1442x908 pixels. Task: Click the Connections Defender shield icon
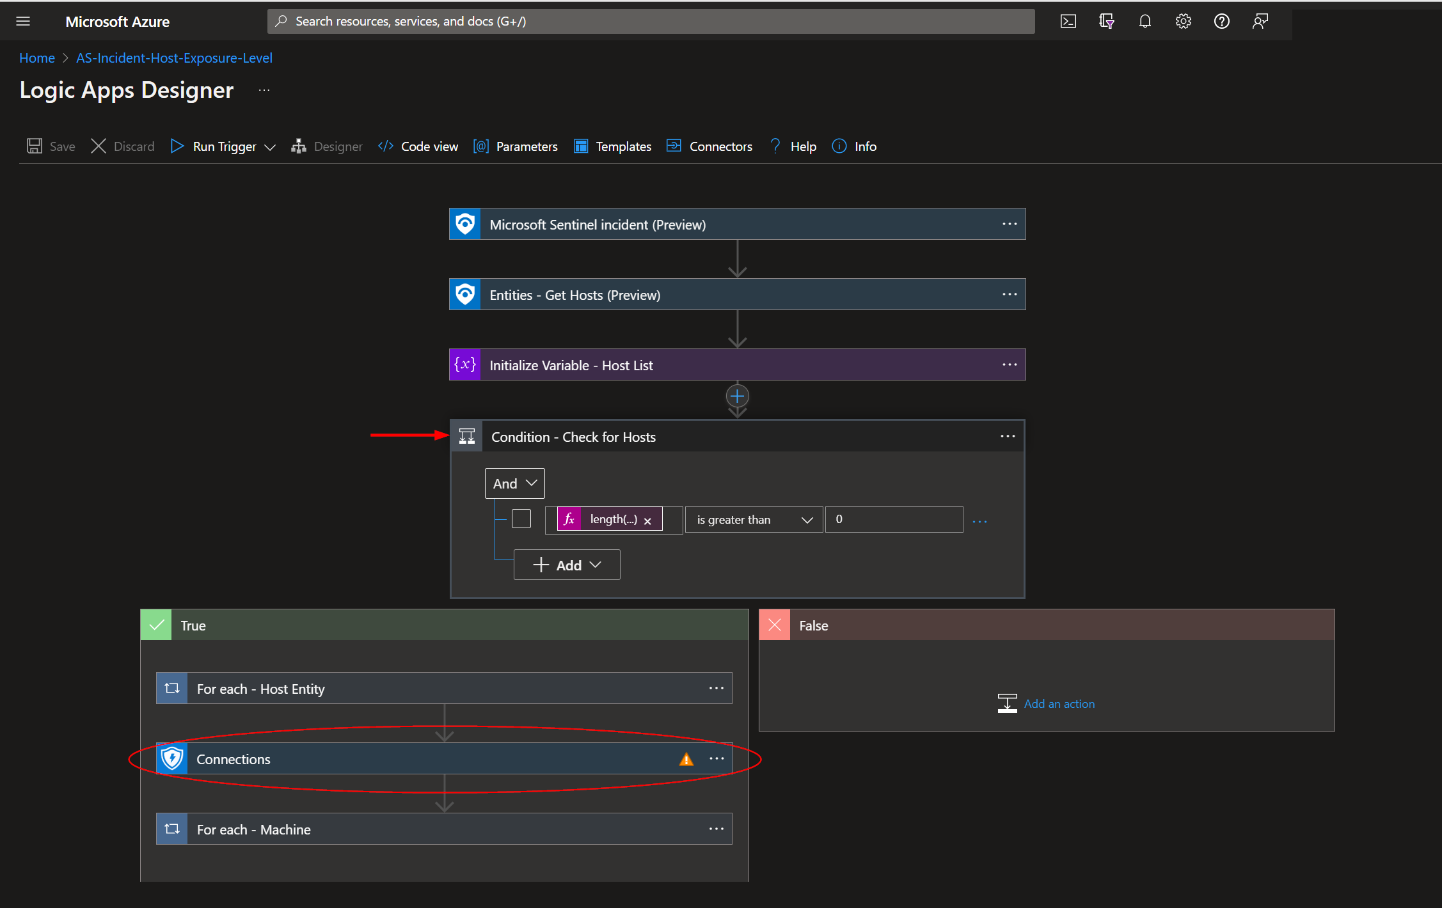click(172, 758)
